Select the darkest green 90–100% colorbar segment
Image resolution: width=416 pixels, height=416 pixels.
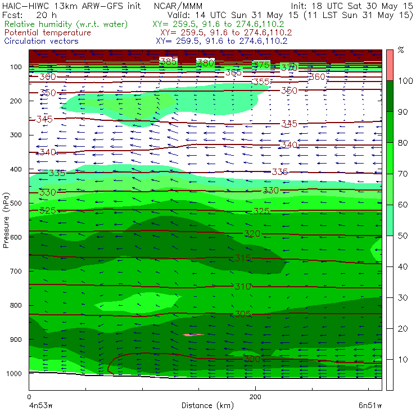(x=390, y=96)
